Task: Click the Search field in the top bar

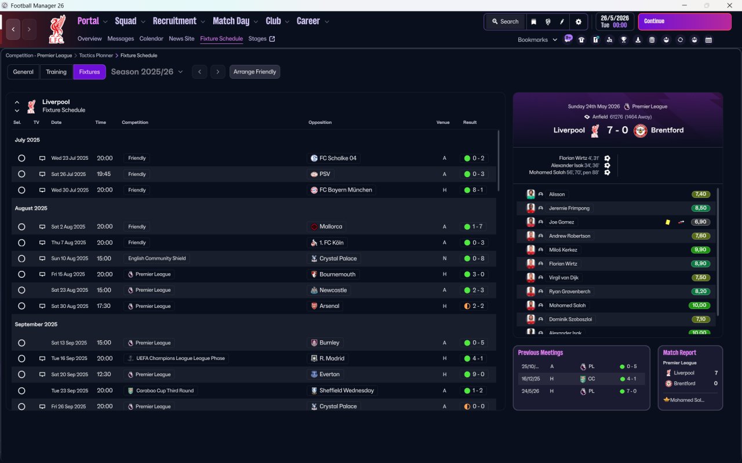Action: (505, 22)
